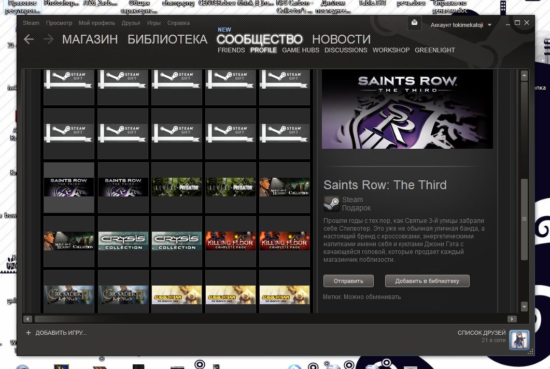Open the Справка menu
Viewport: 550px width, 369px height.
[x=178, y=23]
